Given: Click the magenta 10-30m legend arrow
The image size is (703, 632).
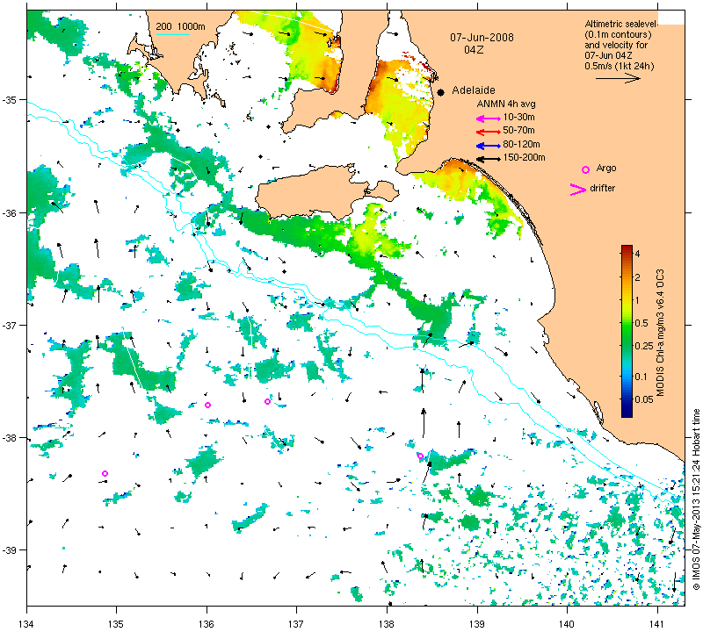Looking at the screenshot, I should click(x=488, y=118).
